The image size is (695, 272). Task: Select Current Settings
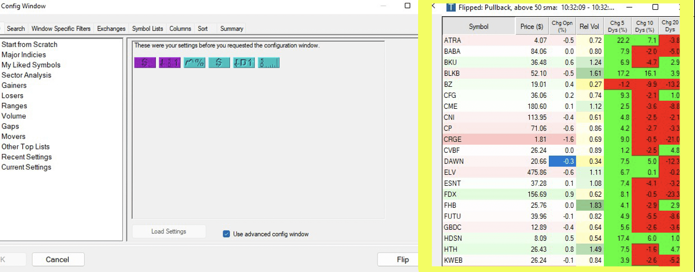26,167
